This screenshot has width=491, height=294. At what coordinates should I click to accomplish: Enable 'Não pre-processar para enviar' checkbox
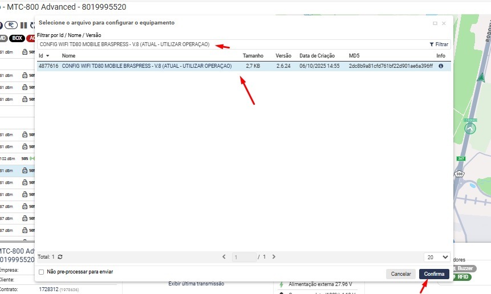pos(41,272)
